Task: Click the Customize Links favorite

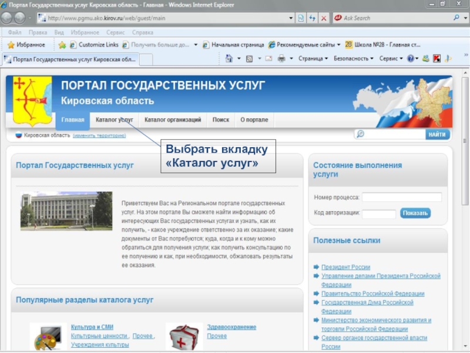Action: [x=94, y=45]
